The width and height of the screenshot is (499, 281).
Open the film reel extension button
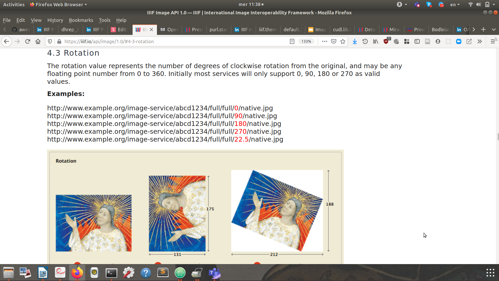point(396,41)
